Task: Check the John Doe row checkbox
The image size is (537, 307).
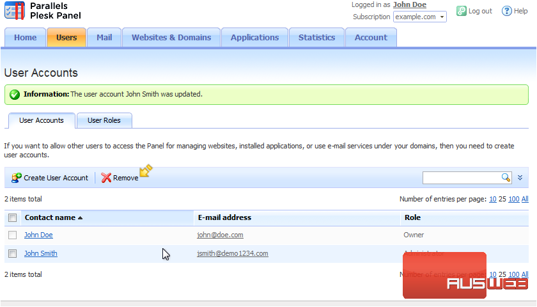Action: [13, 235]
